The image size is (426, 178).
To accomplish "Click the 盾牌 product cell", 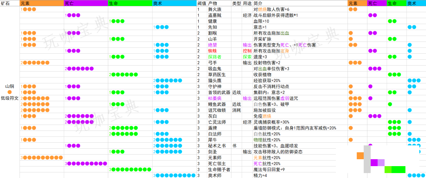I will pyautogui.click(x=213, y=128).
